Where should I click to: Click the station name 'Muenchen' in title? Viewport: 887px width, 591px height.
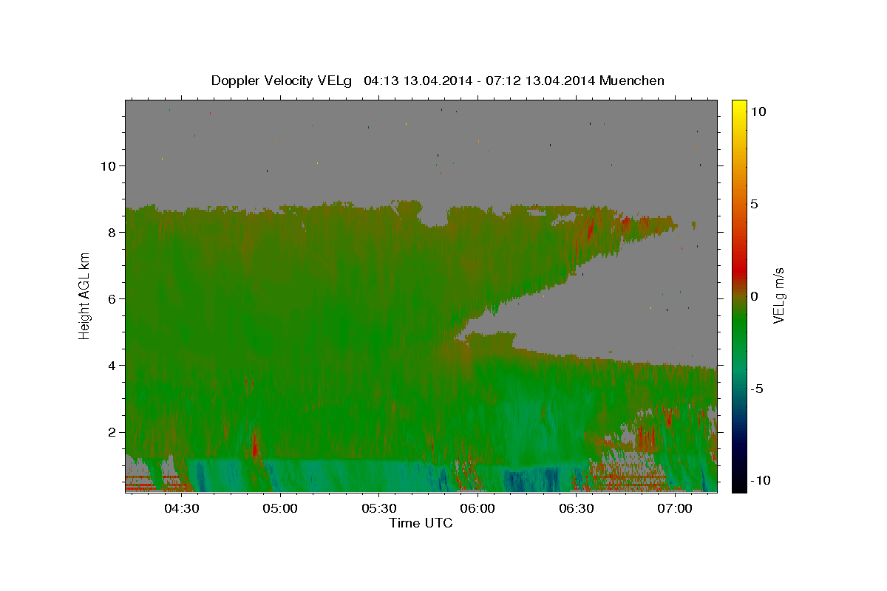pos(632,81)
